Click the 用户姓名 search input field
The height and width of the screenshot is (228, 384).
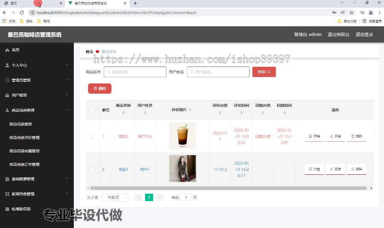[218, 72]
